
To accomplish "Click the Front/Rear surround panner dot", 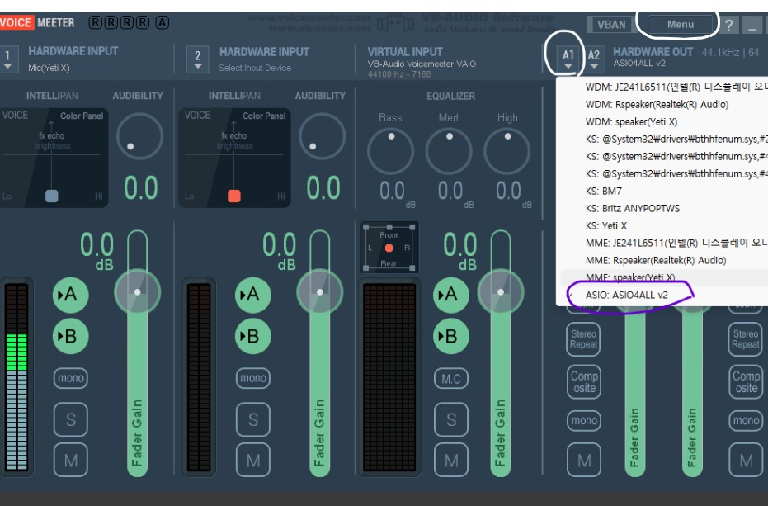I will [389, 248].
